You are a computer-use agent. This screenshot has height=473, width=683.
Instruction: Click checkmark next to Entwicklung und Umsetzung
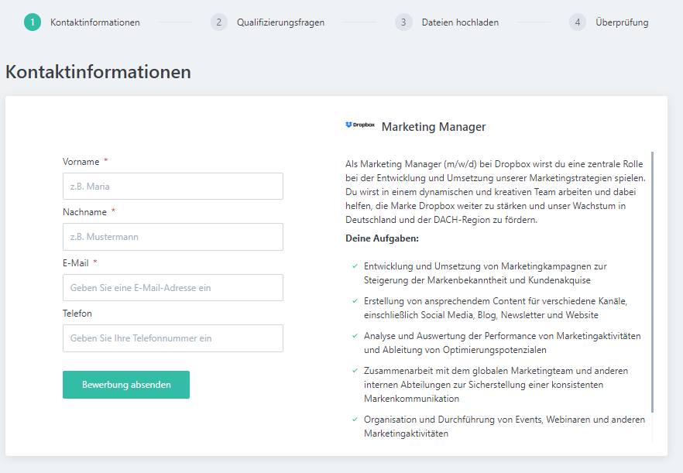coord(355,266)
